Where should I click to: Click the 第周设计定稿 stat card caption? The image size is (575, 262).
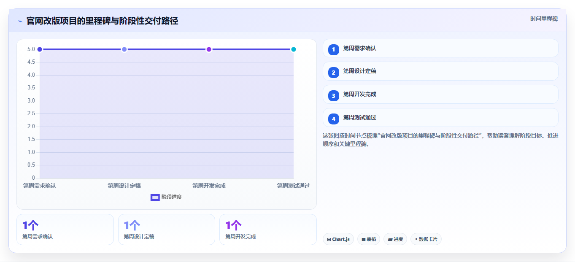click(139, 237)
